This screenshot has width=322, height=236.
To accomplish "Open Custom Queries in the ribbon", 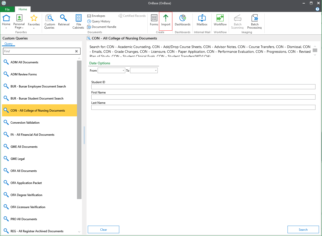I will tap(50, 22).
